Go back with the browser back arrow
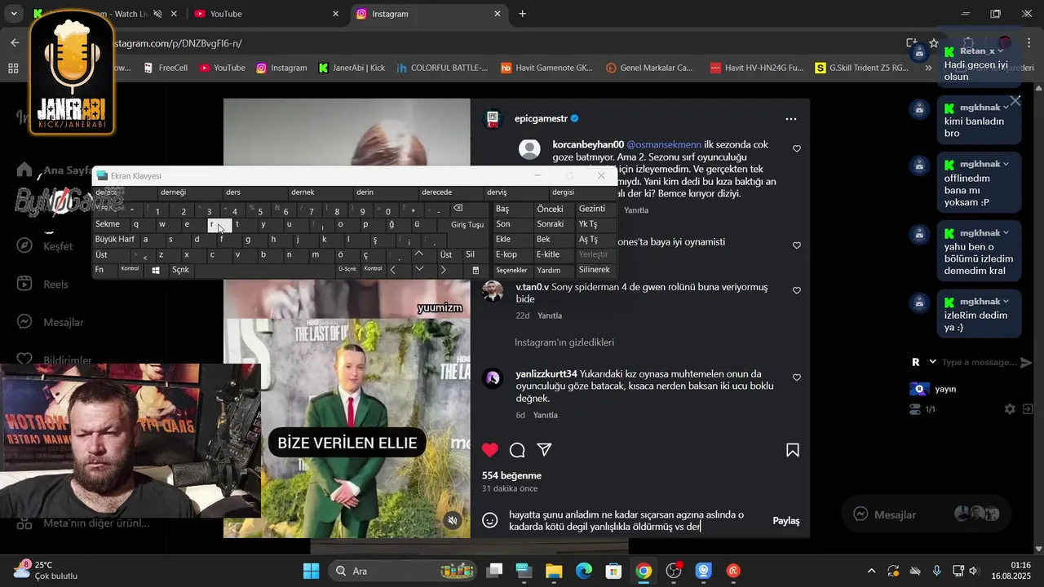This screenshot has height=587, width=1044. (15, 43)
